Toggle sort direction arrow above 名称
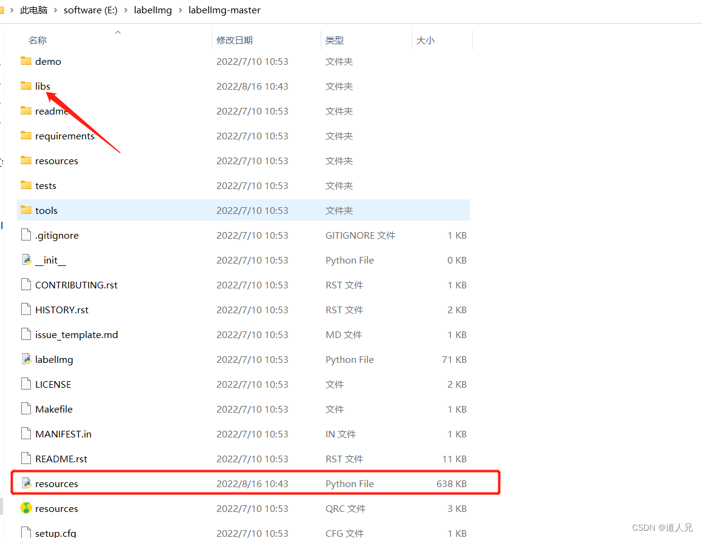Image resolution: width=702 pixels, height=538 pixels. coord(118,32)
